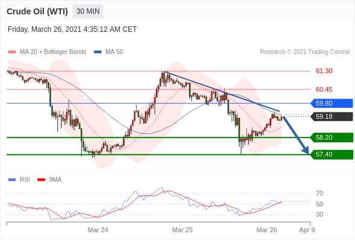Image resolution: width=355 pixels, height=240 pixels.
Task: Click the RSI blue legend swatch
Action: pos(12,180)
